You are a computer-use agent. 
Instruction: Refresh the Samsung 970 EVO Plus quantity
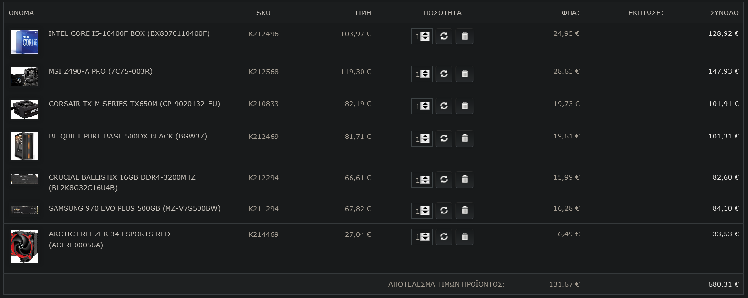pyautogui.click(x=444, y=211)
